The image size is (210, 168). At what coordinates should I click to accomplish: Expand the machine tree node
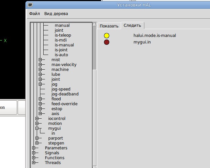pos(40,70)
